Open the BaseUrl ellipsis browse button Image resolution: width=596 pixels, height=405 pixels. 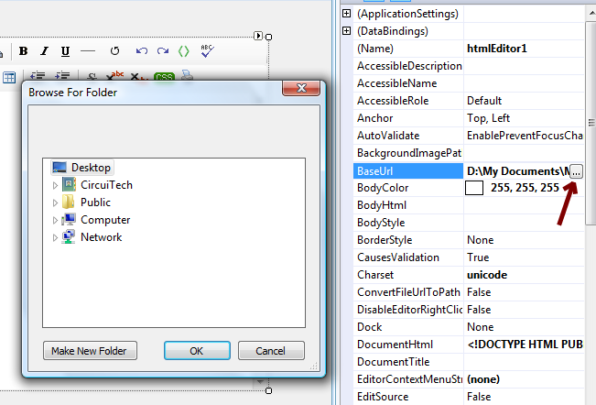[x=576, y=171]
